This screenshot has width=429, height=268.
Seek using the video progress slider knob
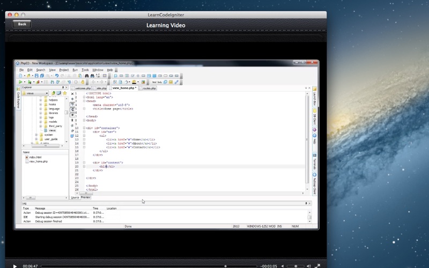pos(225,266)
